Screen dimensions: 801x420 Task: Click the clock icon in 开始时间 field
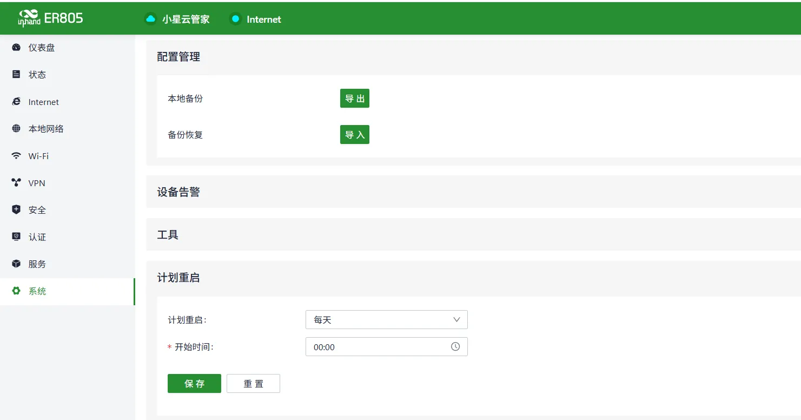tap(455, 346)
